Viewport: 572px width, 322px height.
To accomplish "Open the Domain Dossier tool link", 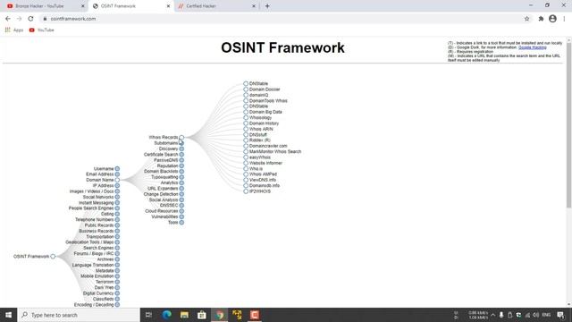I will [x=265, y=89].
